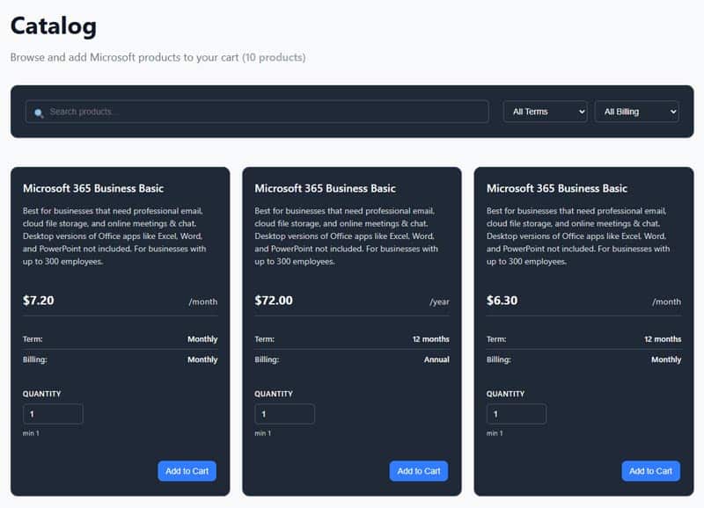The image size is (704, 508).
Task: Click the /year label
Action: point(439,301)
